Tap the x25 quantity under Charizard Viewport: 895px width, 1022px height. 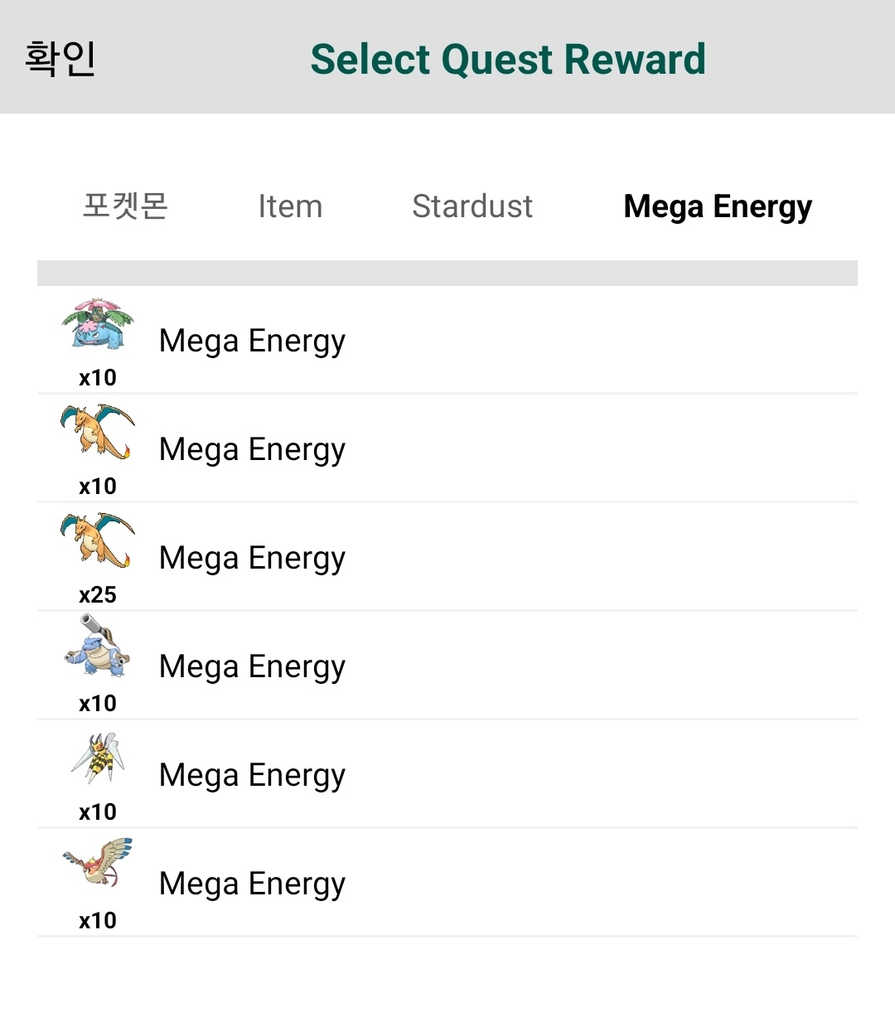point(98,595)
